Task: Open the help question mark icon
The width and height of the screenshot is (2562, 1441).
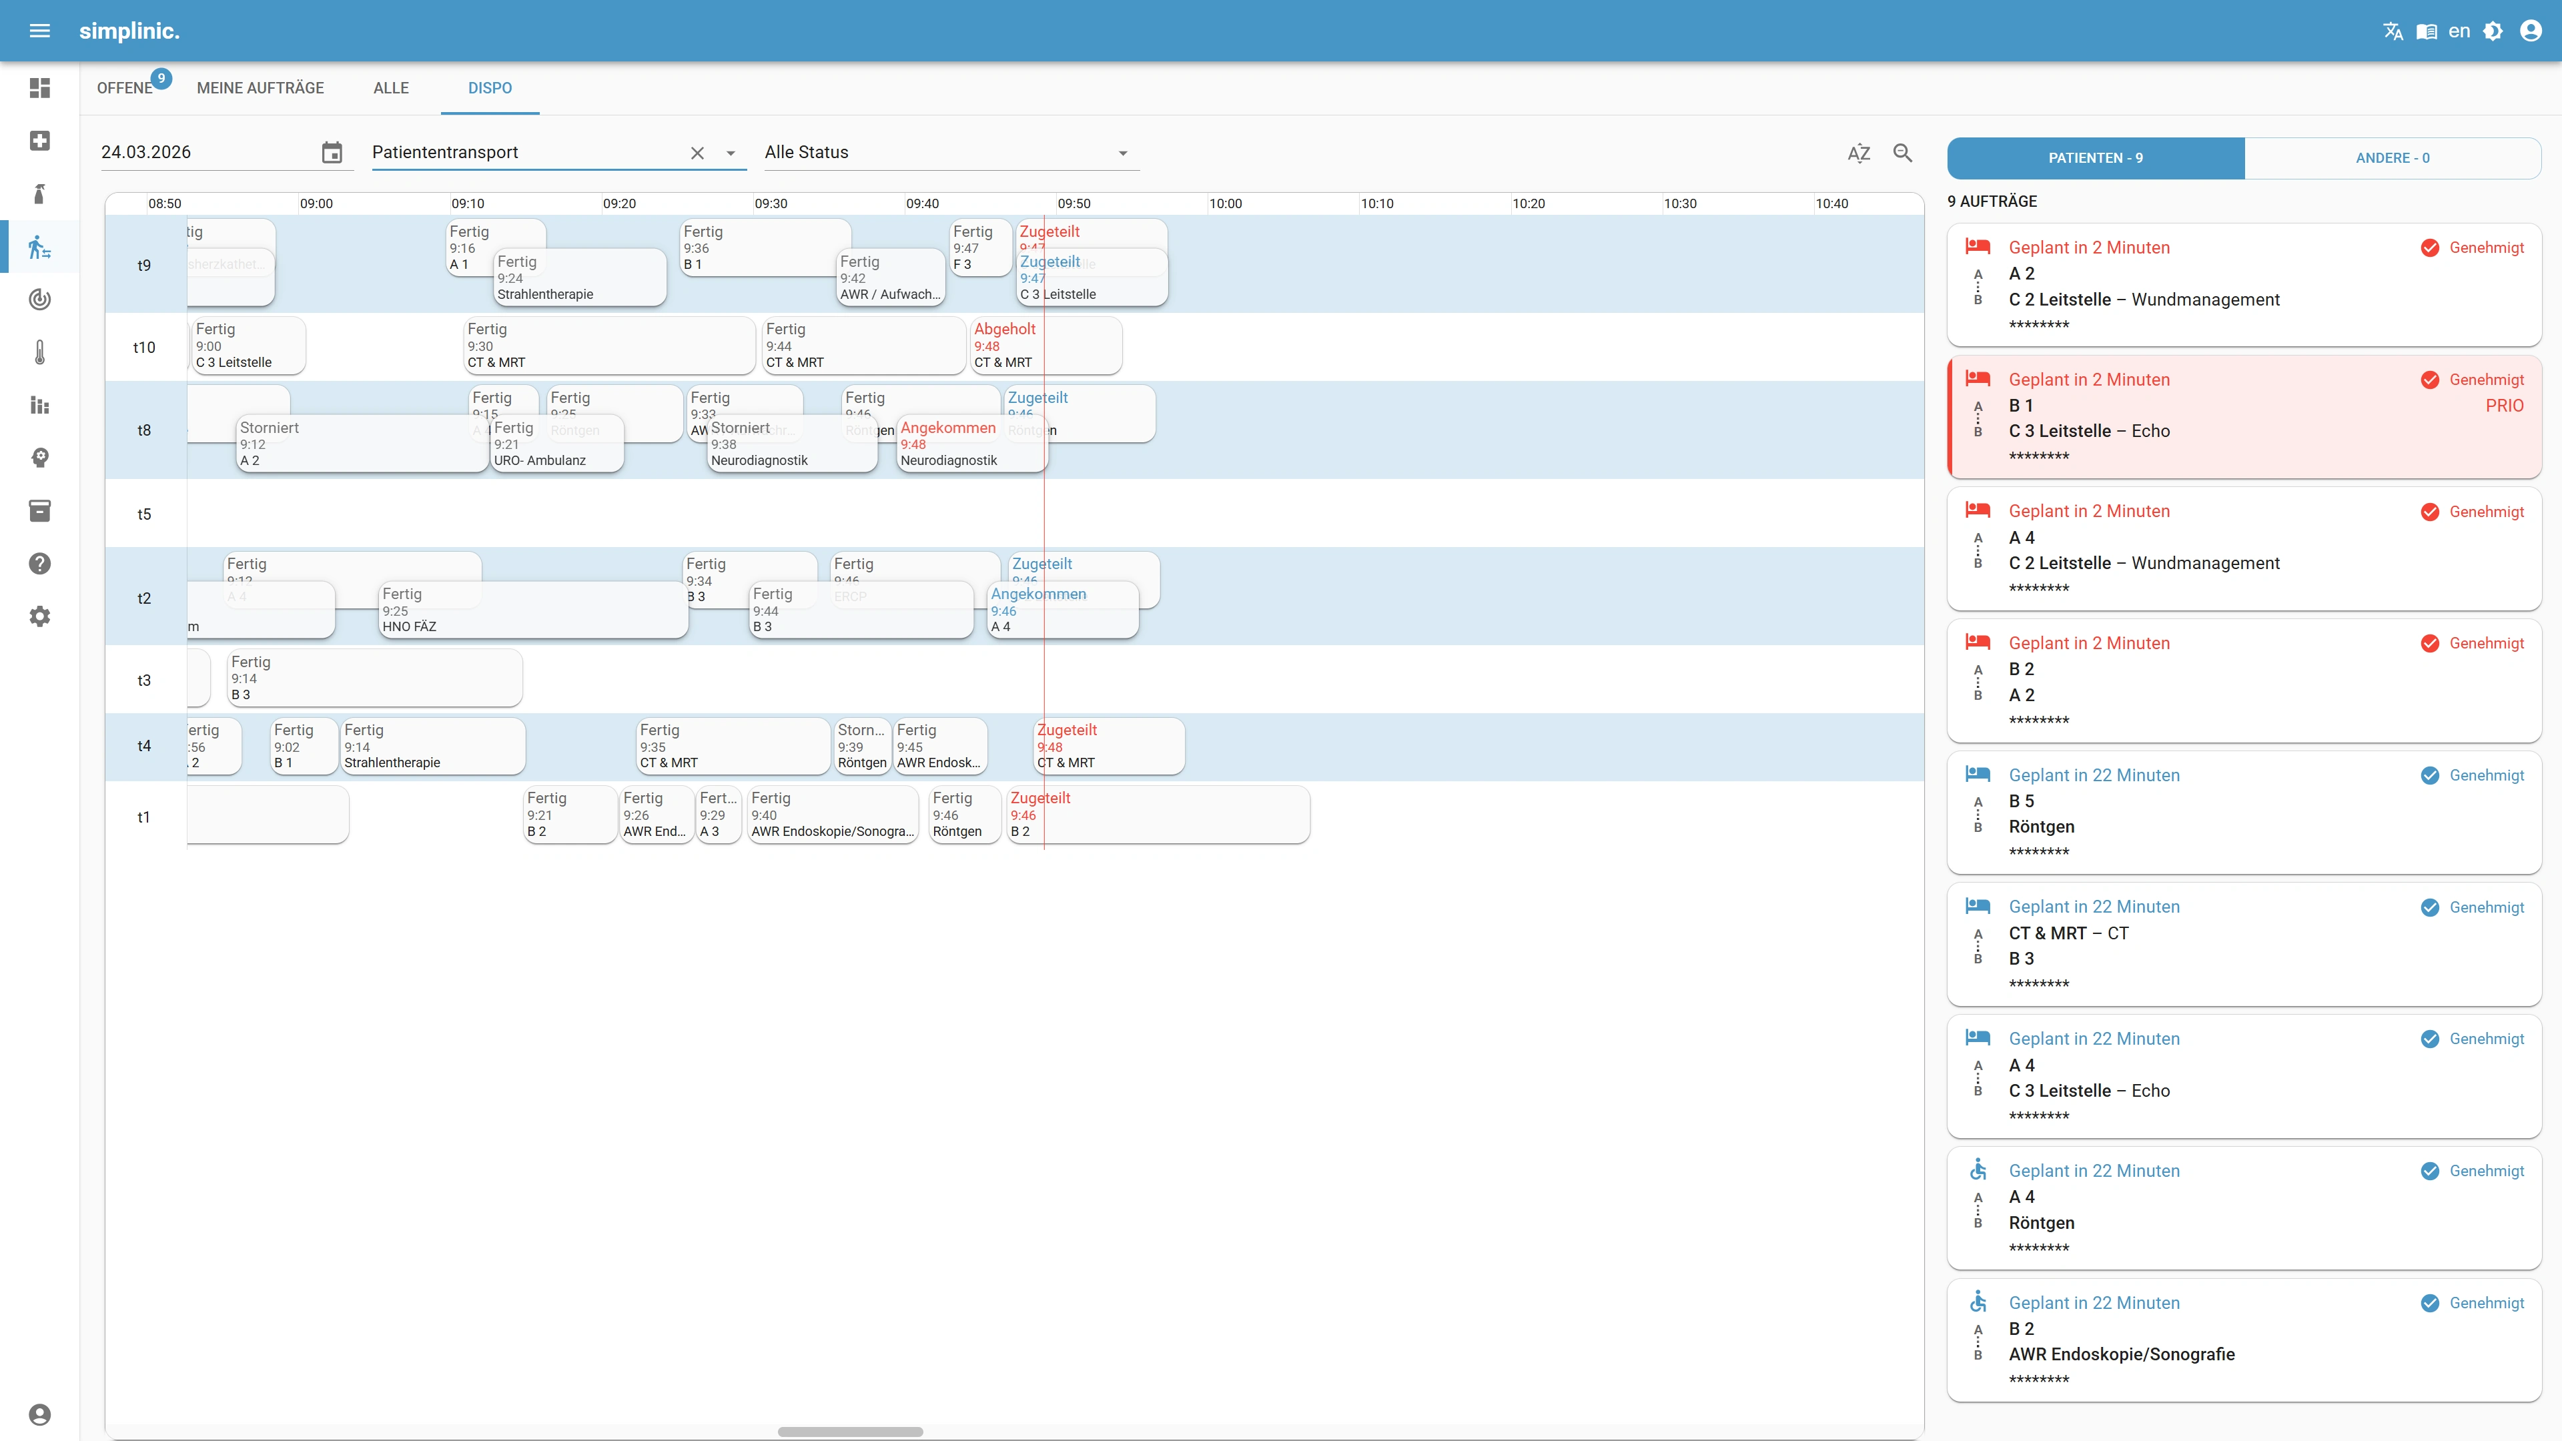Action: click(40, 564)
